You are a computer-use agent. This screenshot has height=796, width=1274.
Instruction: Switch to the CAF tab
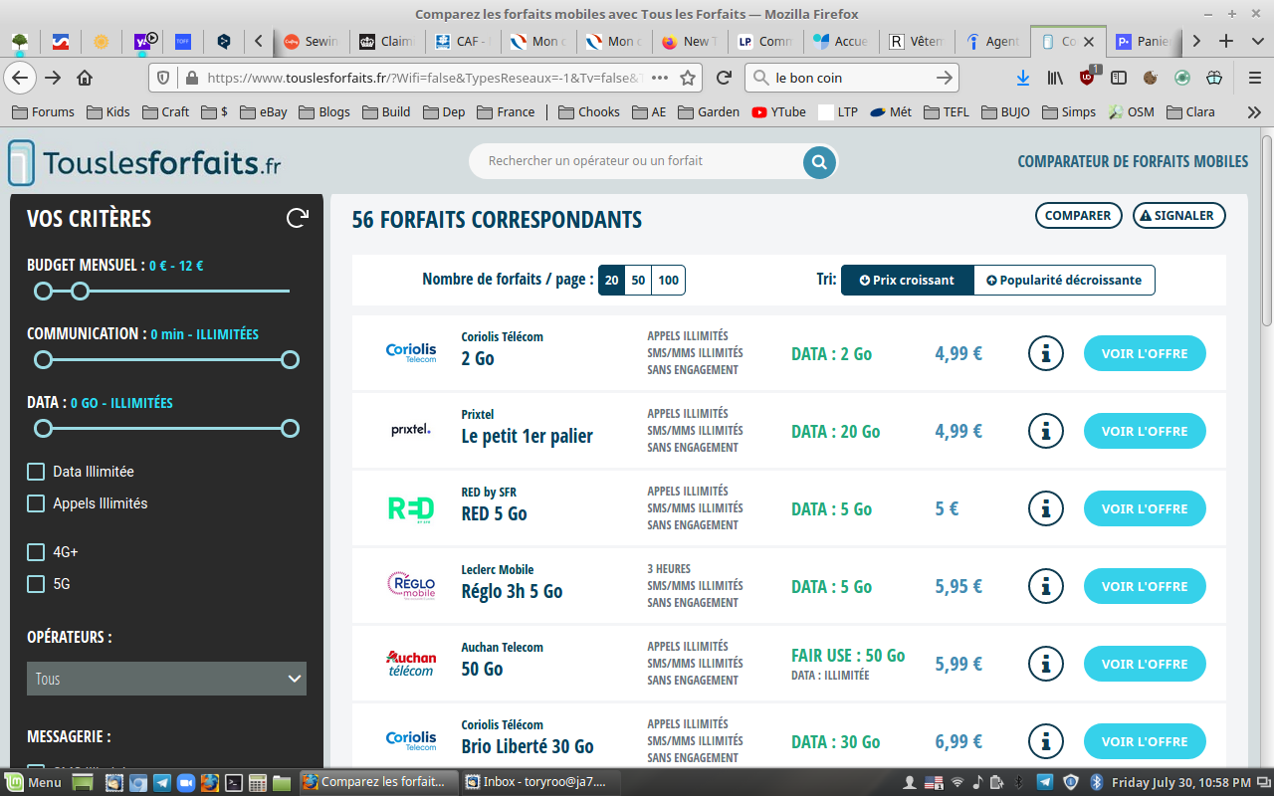[x=461, y=41]
